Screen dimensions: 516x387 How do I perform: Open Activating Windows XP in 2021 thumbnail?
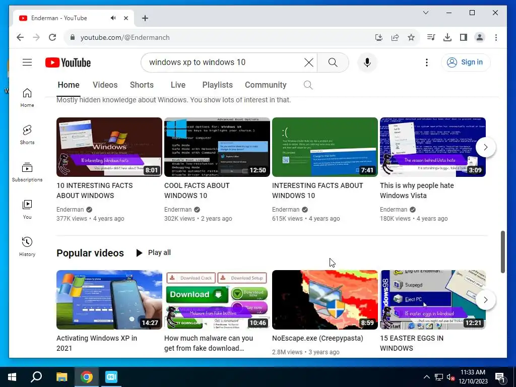point(109,300)
